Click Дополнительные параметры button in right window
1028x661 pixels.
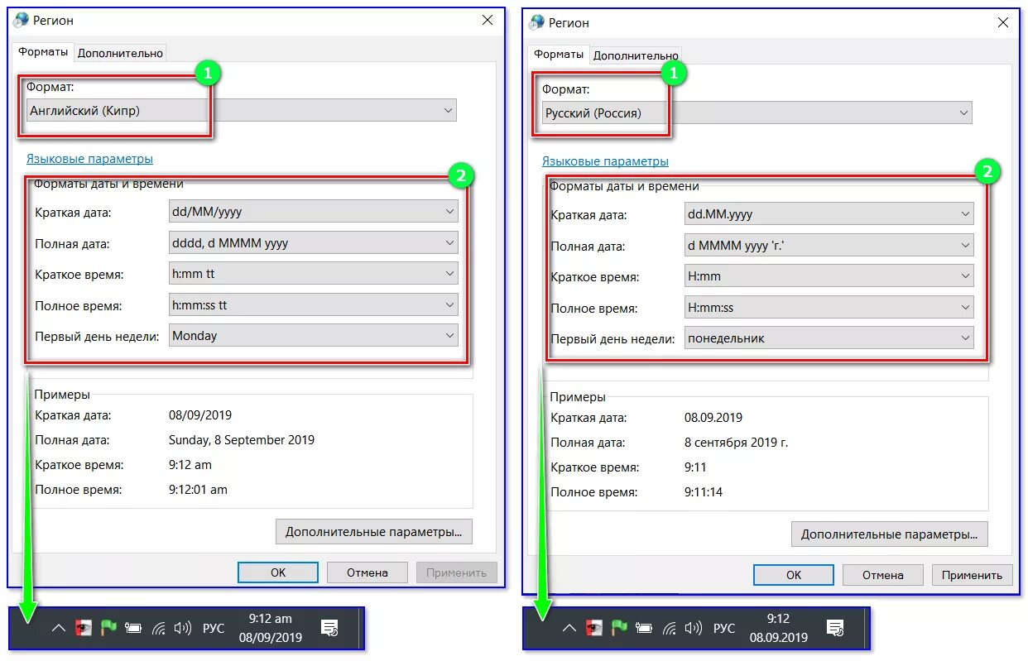(890, 534)
